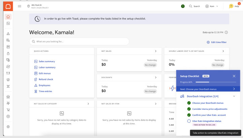243x138 pixels.
Task: Click the info icon beside data time
Action: pos(226,32)
